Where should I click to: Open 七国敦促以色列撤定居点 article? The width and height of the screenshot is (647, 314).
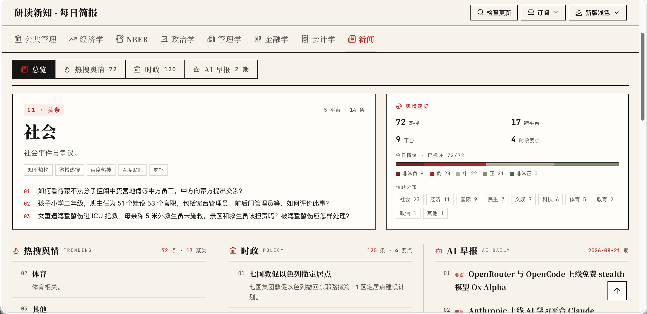point(290,274)
